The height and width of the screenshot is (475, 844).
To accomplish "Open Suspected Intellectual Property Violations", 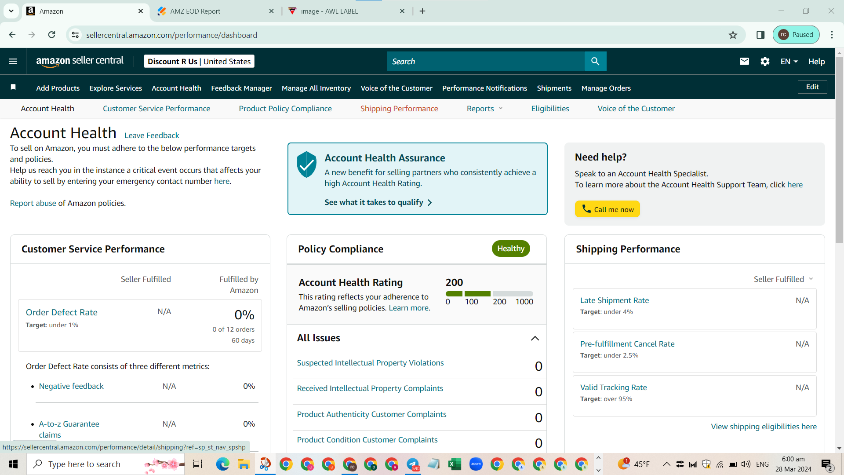I will click(370, 363).
